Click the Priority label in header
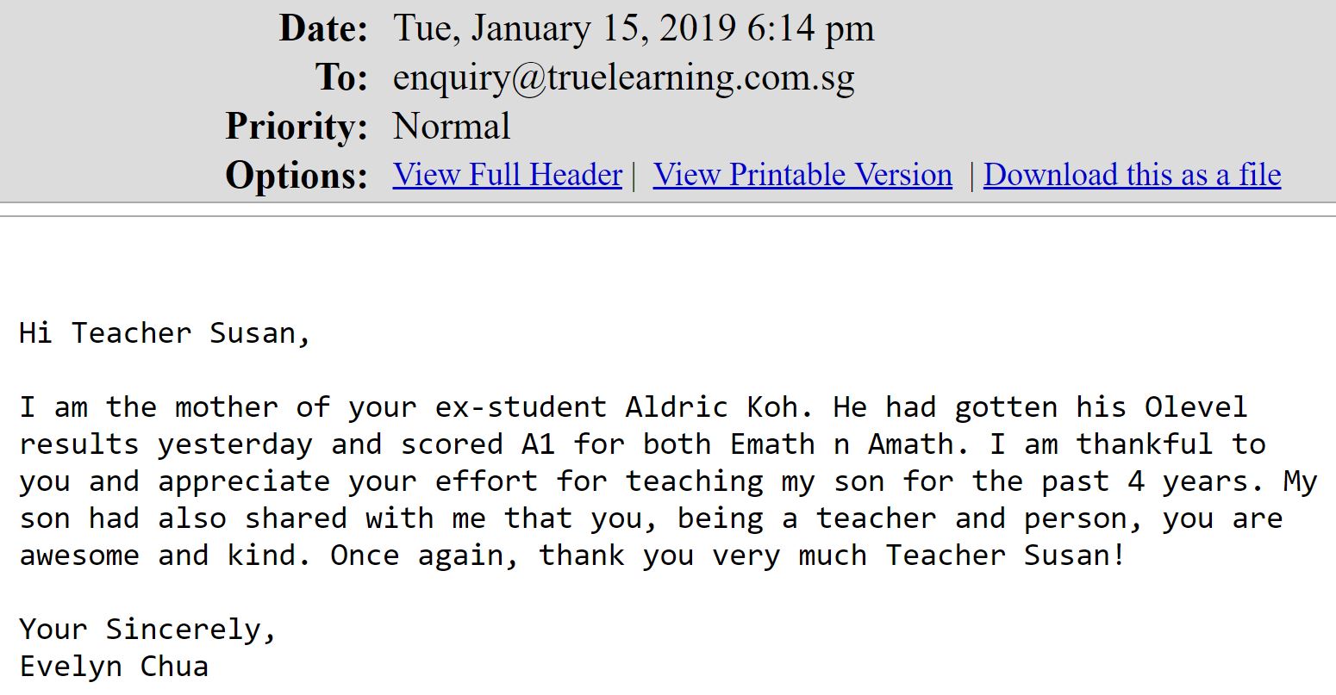The height and width of the screenshot is (695, 1336). click(297, 127)
